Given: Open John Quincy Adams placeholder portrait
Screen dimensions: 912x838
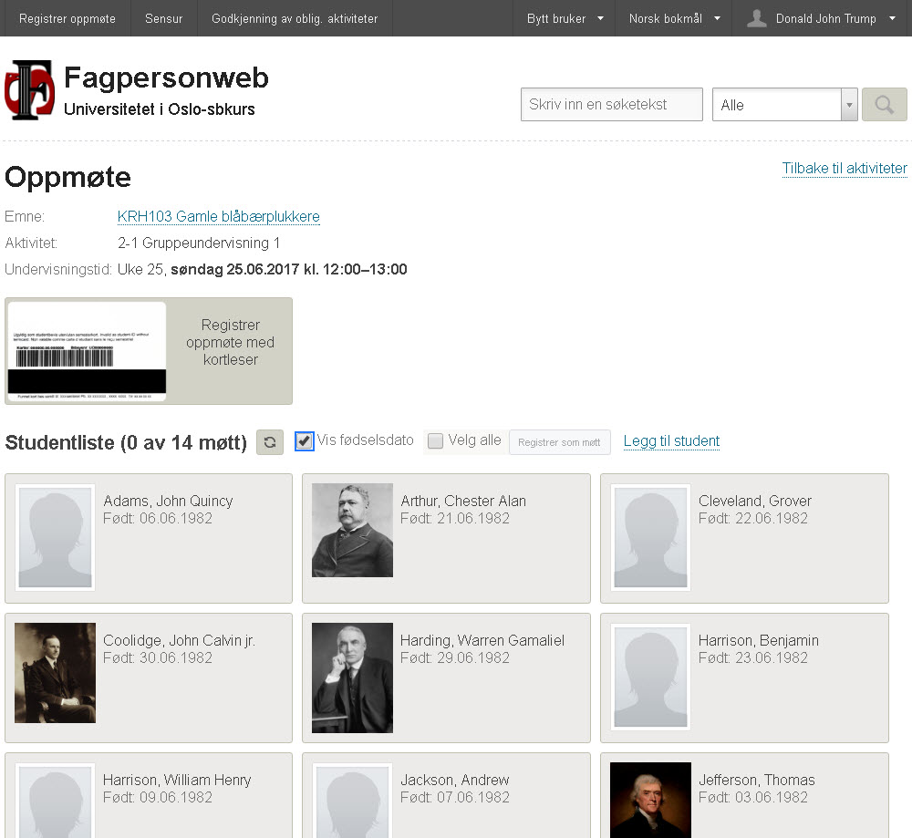Looking at the screenshot, I should click(x=56, y=537).
